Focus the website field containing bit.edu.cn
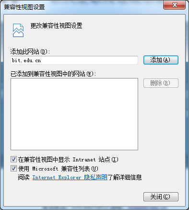189x210 pixels. (74, 60)
